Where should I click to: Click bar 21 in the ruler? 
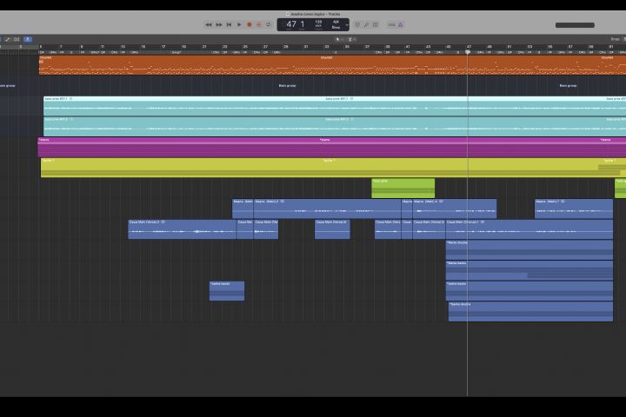(x=204, y=47)
